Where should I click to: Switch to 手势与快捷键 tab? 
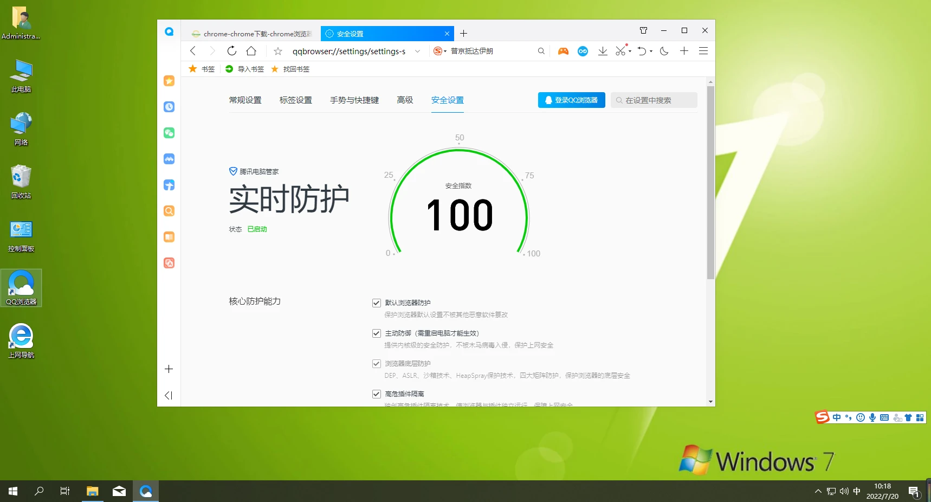click(x=354, y=100)
